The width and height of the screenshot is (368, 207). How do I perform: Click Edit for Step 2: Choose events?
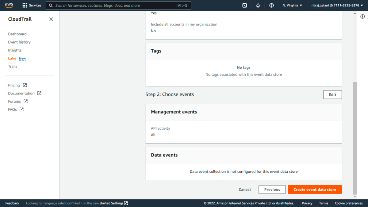tap(332, 94)
